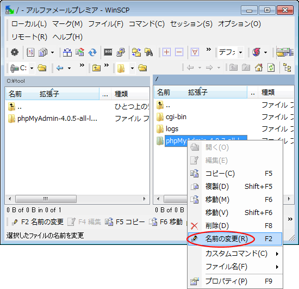
Task: Open the local back history dropdown arrow
Action: pyautogui.click(x=70, y=68)
